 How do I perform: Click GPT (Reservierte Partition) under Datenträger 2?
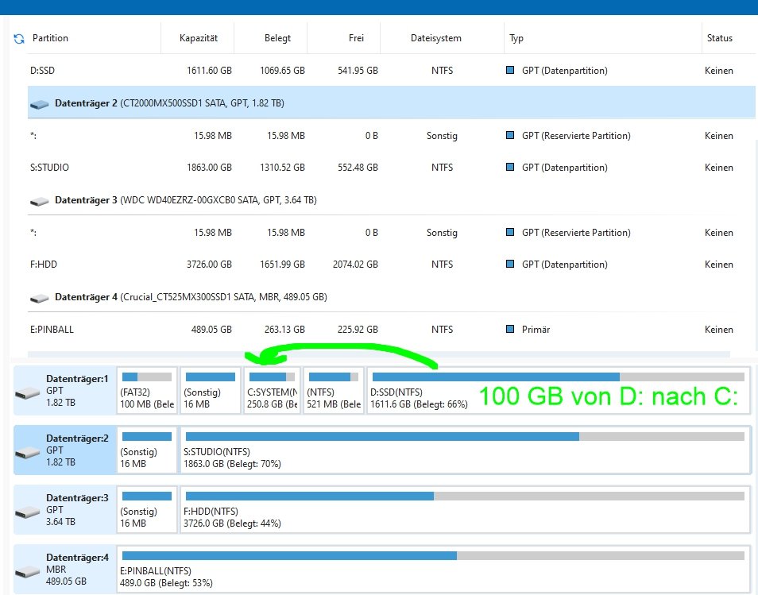[576, 136]
